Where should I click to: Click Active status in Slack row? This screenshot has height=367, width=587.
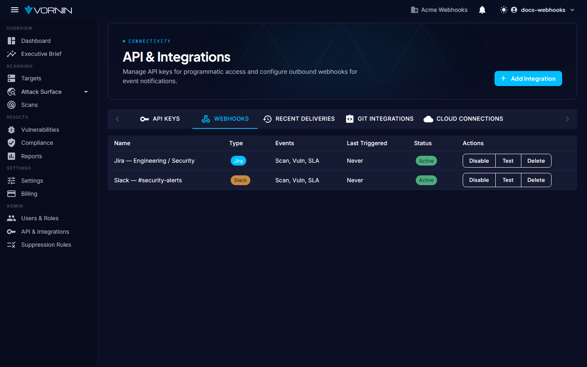click(426, 180)
